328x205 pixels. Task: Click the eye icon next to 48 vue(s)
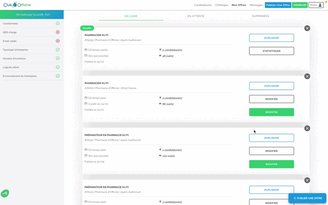(x=160, y=55)
